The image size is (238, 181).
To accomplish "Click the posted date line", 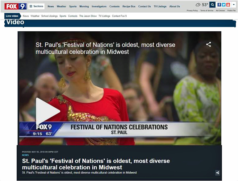I will 40,152.
